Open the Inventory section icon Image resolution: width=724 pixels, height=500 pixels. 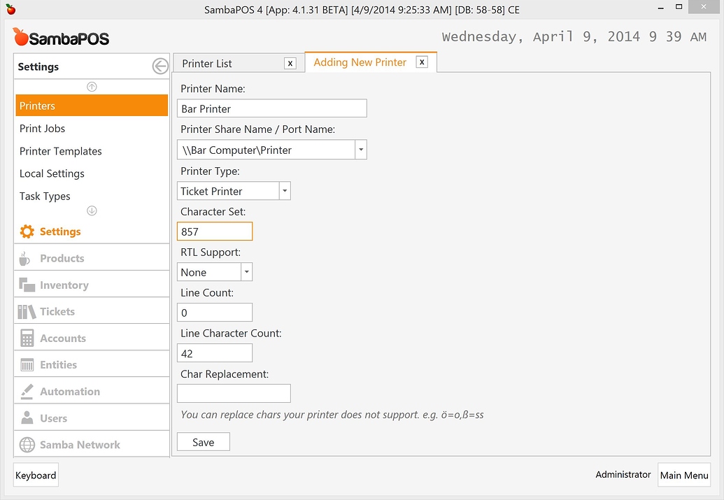[27, 285]
